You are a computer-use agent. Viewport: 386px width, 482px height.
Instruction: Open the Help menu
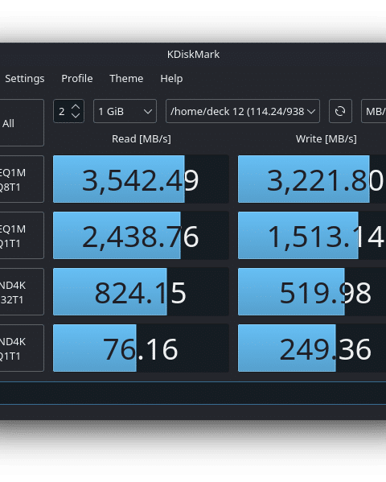coord(171,78)
